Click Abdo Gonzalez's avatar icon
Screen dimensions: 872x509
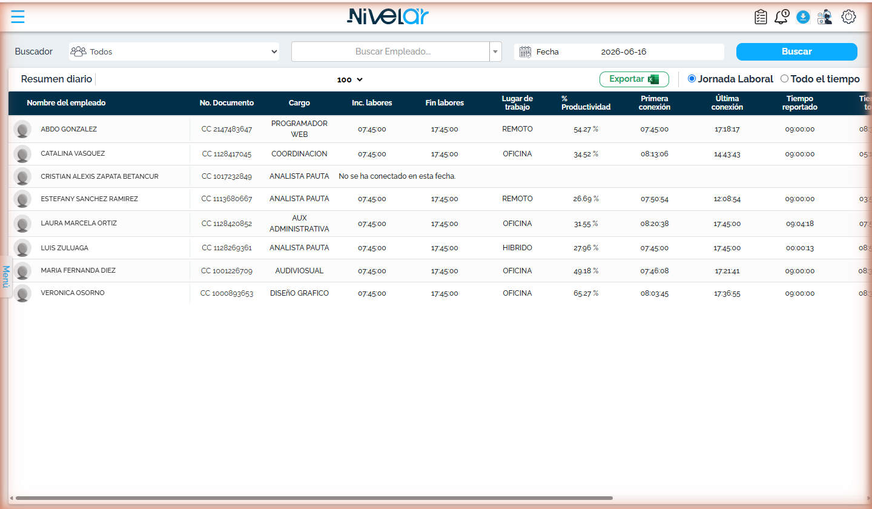click(x=22, y=130)
